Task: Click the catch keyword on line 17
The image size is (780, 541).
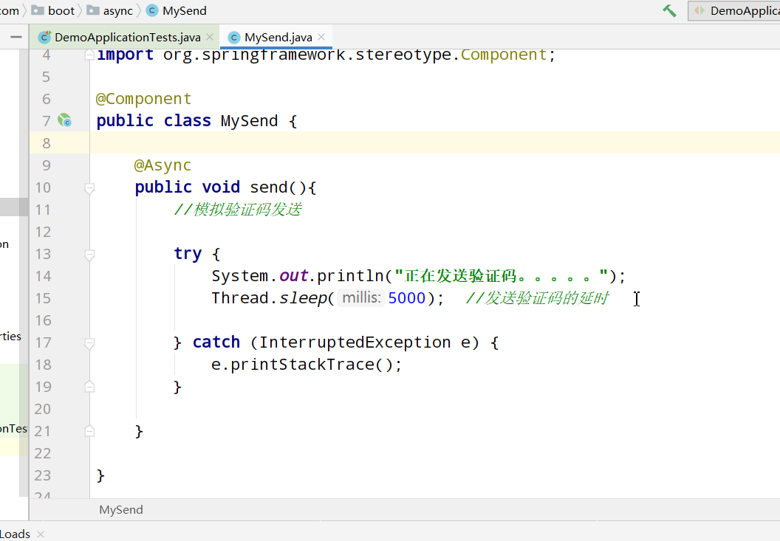Action: click(216, 342)
